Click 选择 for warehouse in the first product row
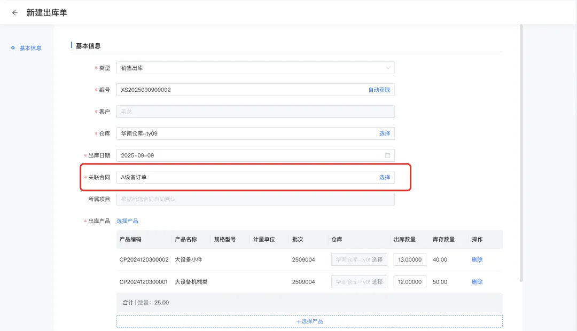This screenshot has width=577, height=331. (x=377, y=259)
